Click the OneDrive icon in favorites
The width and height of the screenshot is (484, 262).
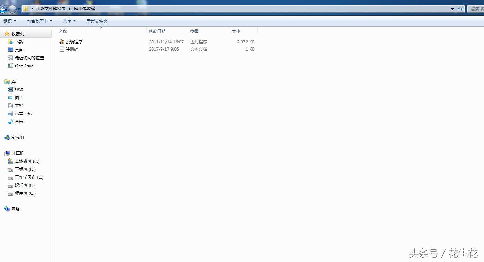tap(10, 65)
